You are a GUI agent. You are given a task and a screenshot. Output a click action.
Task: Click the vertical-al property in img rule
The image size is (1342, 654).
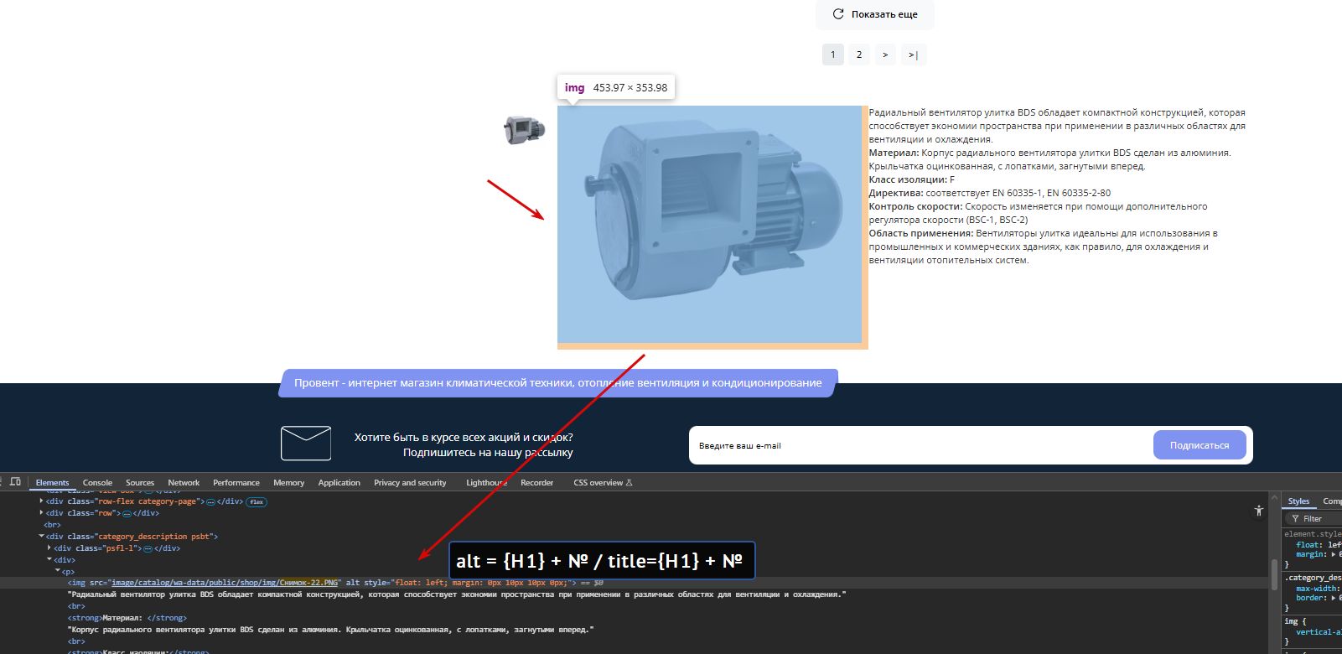[x=1319, y=632]
